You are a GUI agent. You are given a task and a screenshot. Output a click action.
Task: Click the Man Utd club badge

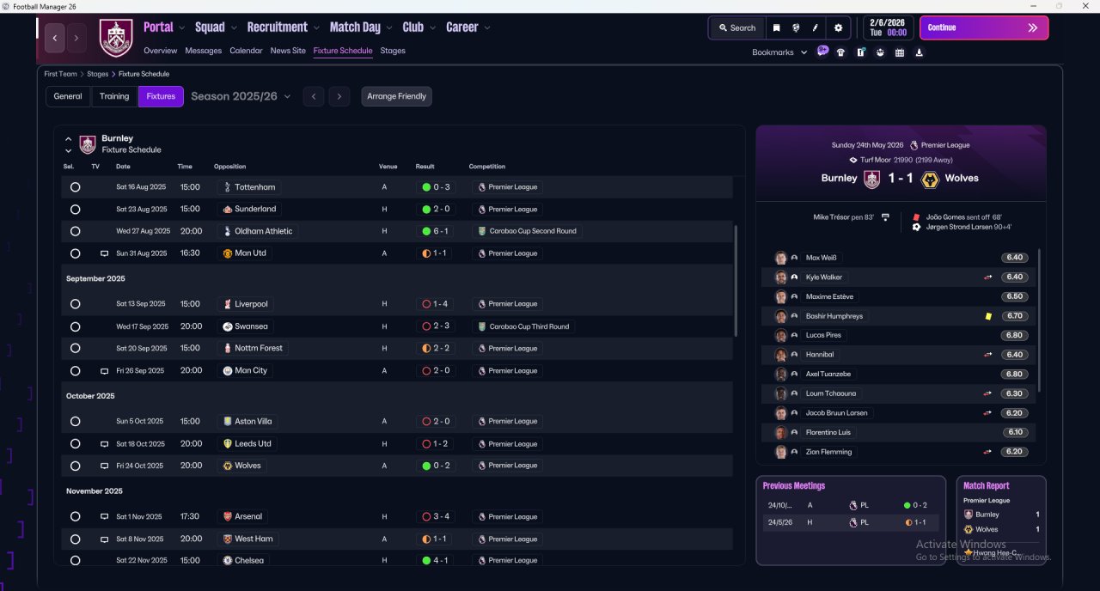pyautogui.click(x=227, y=253)
